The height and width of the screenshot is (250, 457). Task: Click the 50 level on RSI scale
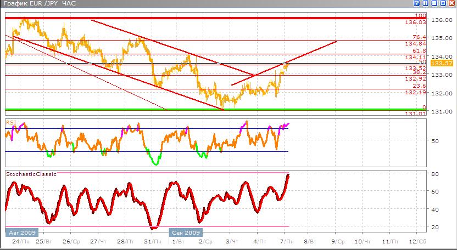[x=433, y=141]
